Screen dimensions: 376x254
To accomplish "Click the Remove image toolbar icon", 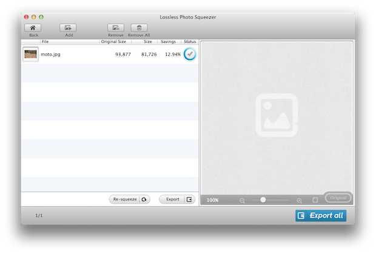I will [115, 27].
